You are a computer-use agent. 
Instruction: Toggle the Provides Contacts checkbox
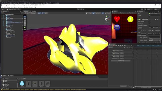(x=149, y=25)
